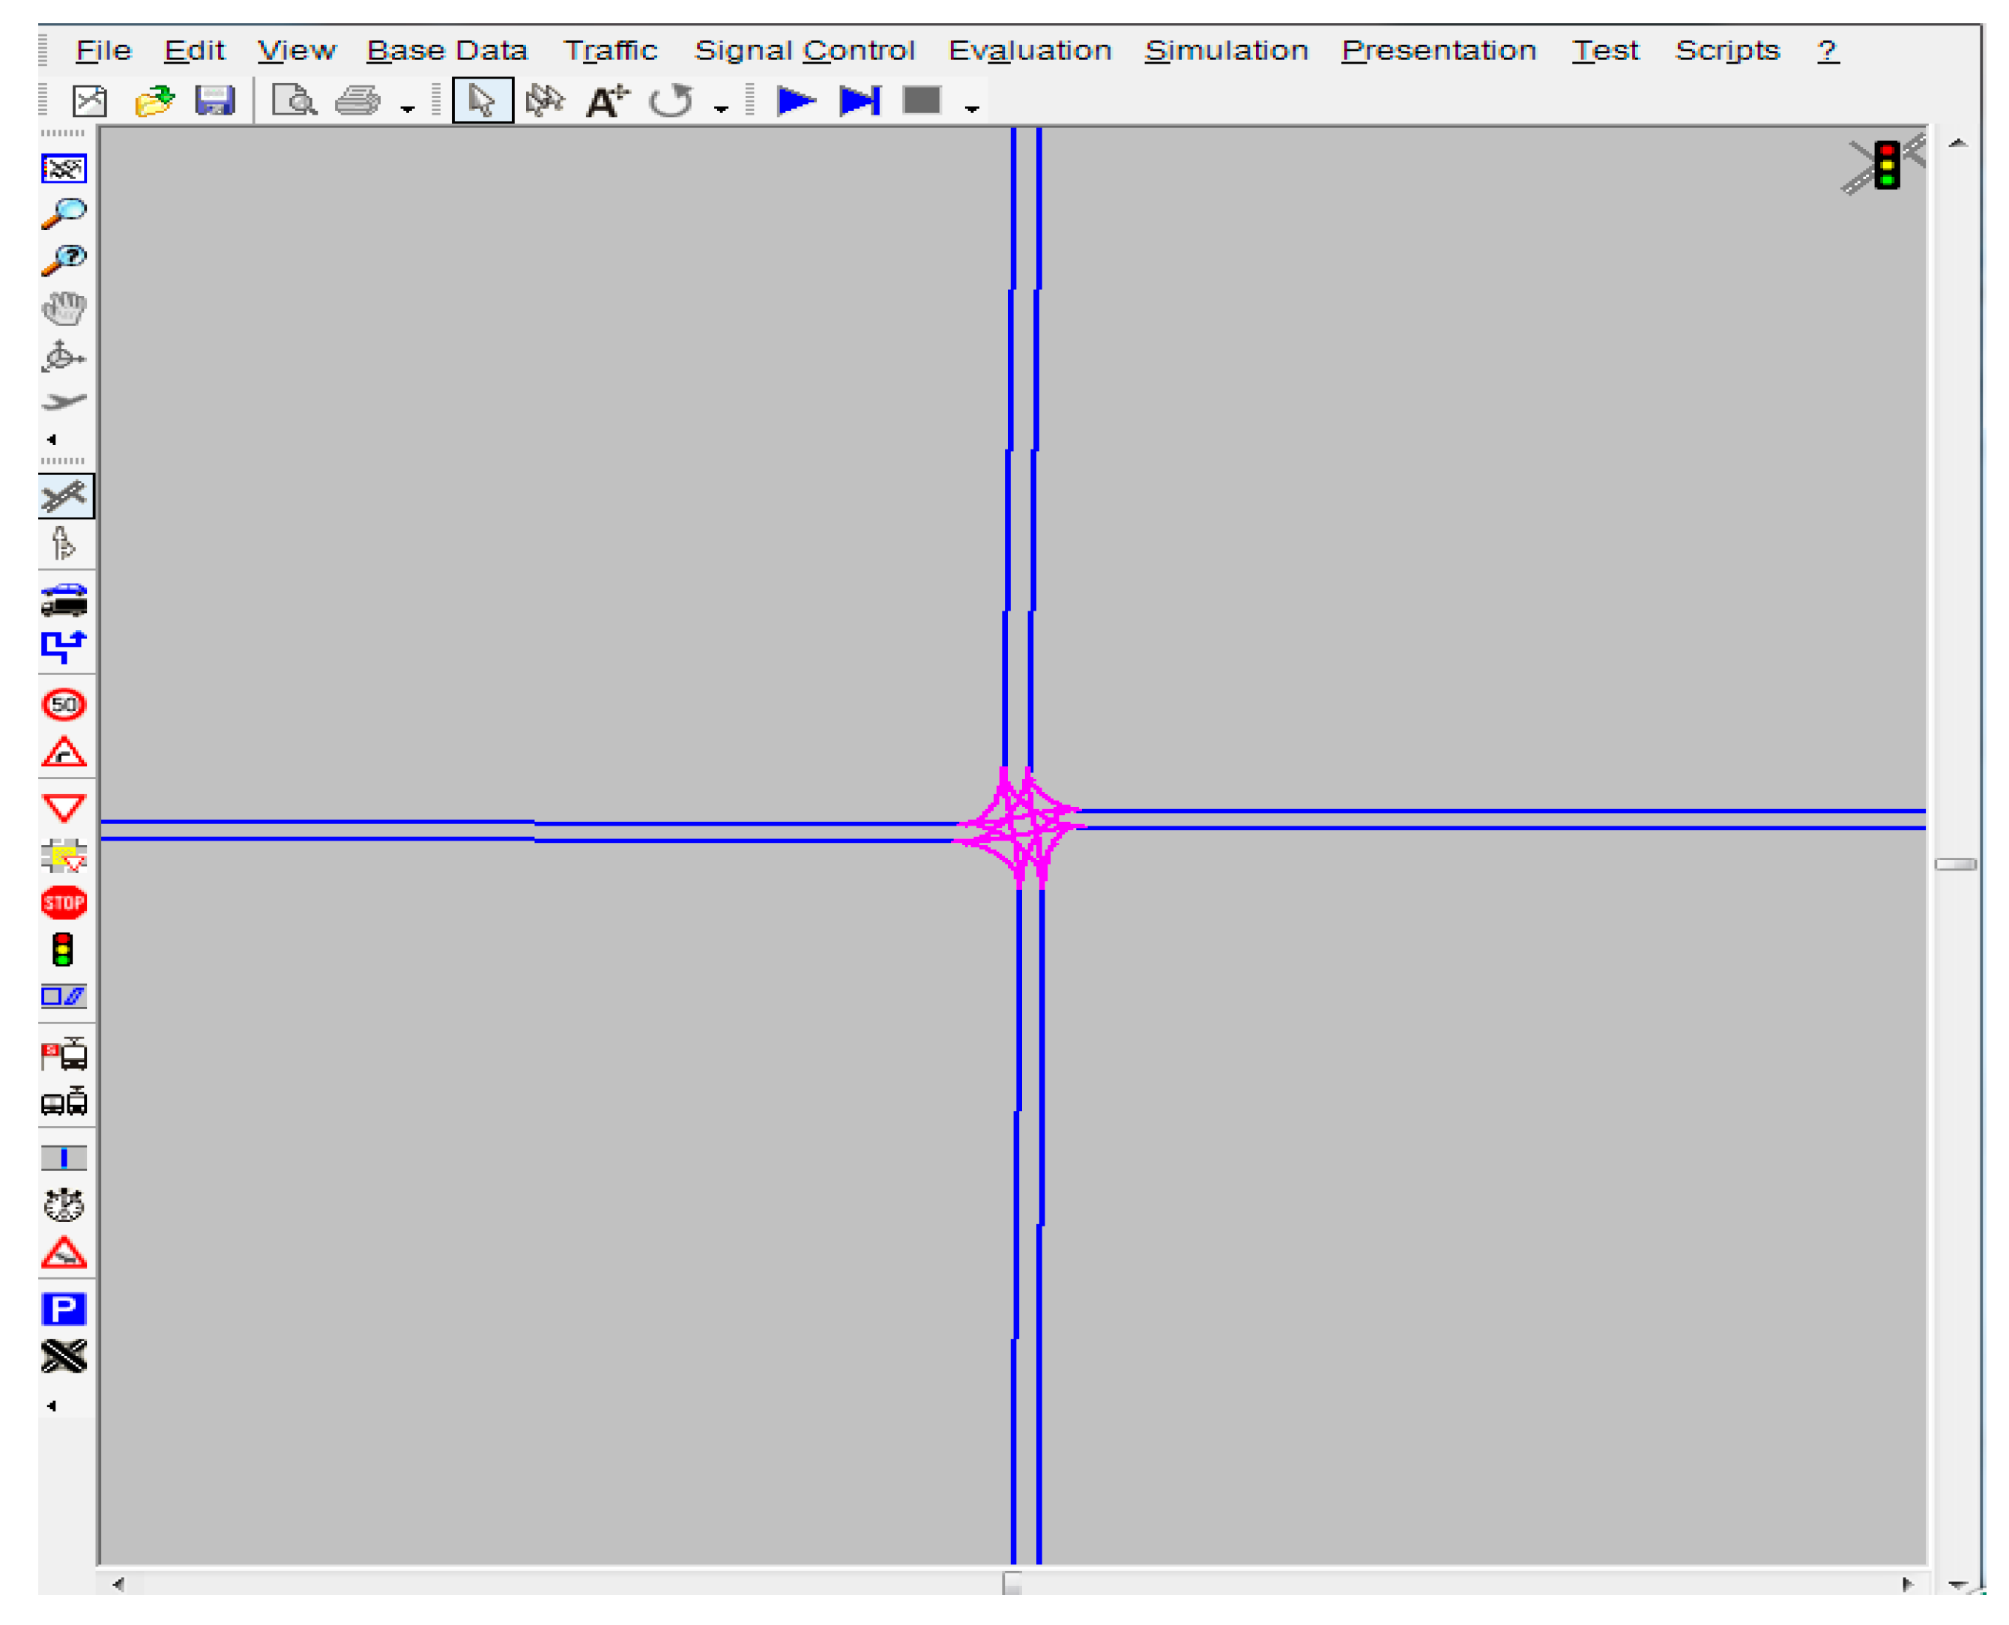Select the Speed limit 50 sign tool
This screenshot has height=1625, width=2009.
(x=64, y=705)
